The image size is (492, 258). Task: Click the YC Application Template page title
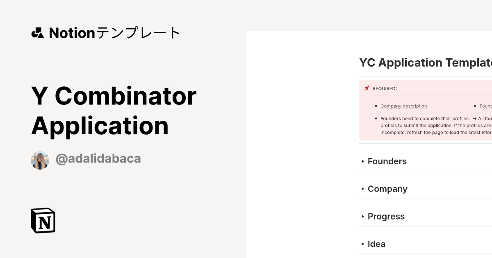coord(422,63)
